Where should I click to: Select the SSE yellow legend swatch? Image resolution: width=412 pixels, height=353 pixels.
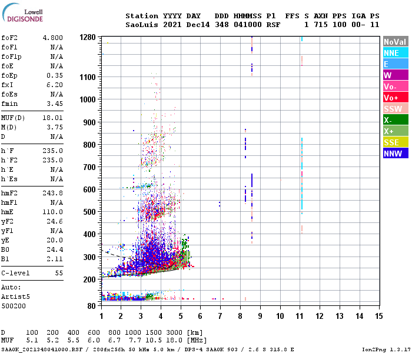pyautogui.click(x=396, y=142)
